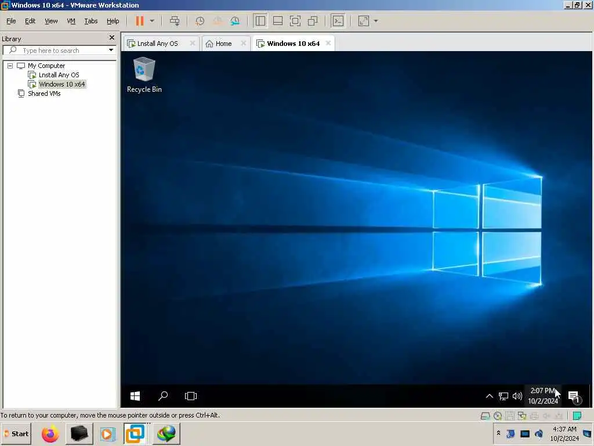Select Windows 10 x64 in Library tree

pyautogui.click(x=62, y=84)
